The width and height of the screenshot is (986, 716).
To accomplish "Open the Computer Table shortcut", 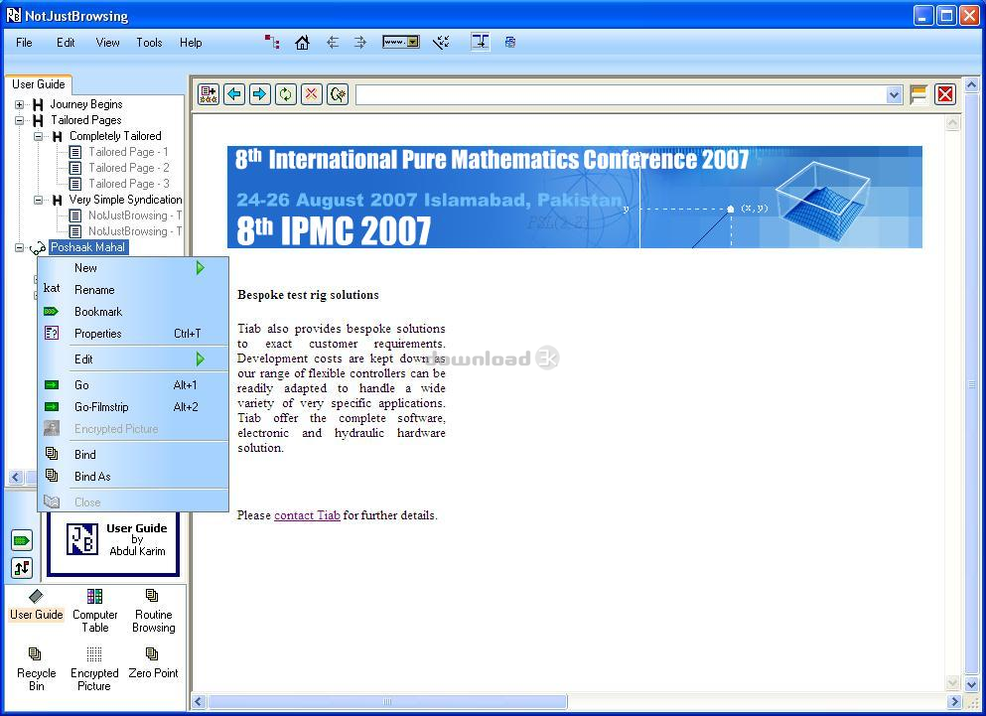I will (x=95, y=611).
